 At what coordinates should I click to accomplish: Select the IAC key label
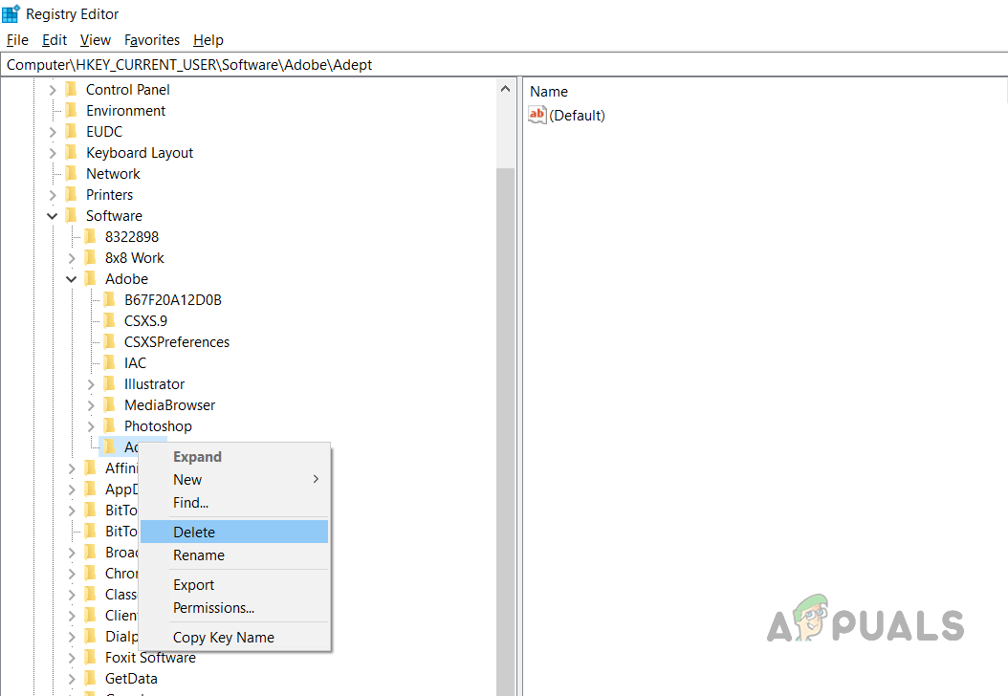[135, 363]
